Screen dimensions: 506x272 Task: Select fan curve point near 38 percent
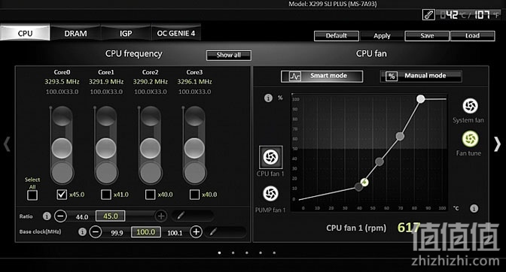click(379, 162)
